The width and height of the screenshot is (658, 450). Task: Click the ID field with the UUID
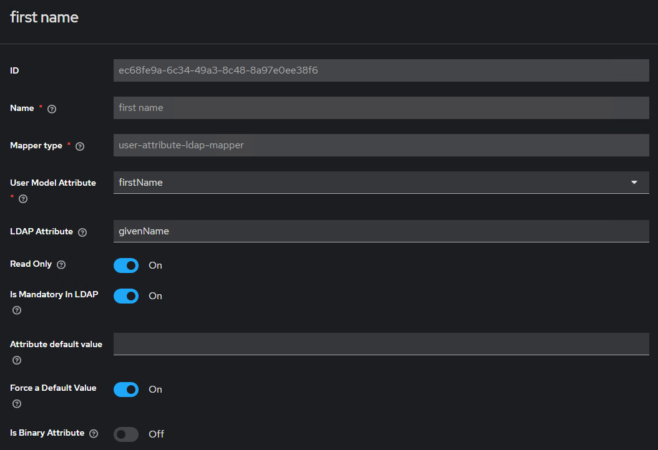[381, 70]
